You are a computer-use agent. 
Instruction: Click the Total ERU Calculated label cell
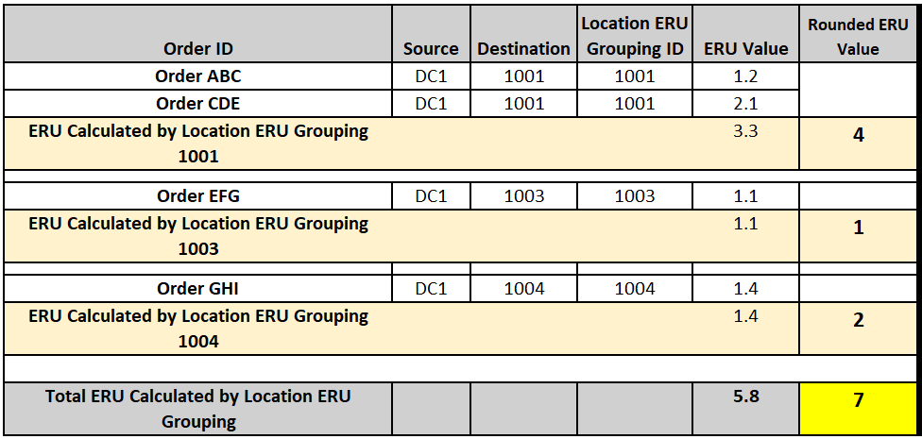tap(198, 409)
